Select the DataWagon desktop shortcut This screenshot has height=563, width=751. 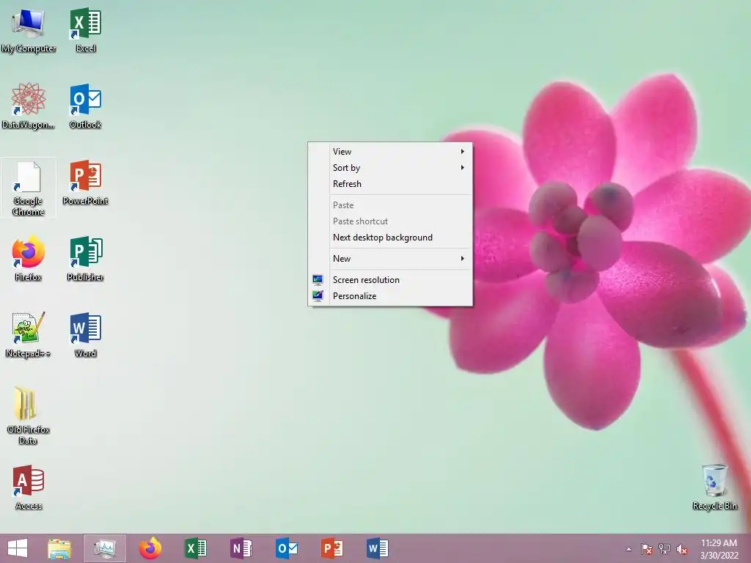29,106
